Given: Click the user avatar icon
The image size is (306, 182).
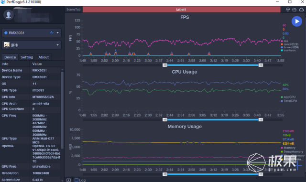Looking at the screenshot, I should coord(9,15).
